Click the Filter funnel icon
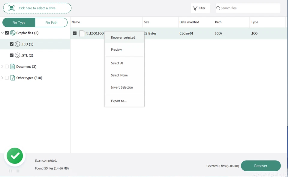 click(195, 8)
